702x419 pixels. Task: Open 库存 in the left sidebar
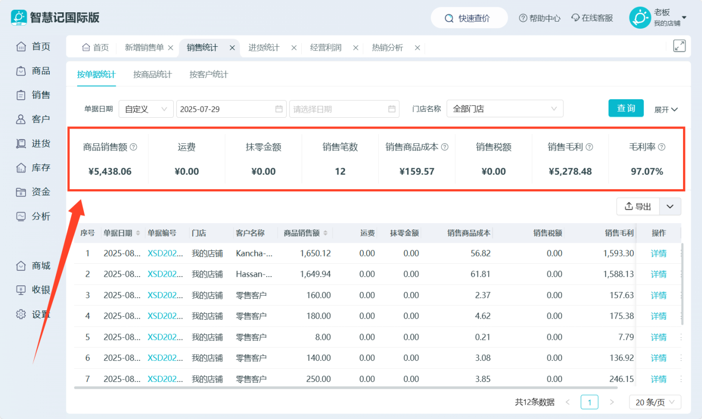click(33, 168)
